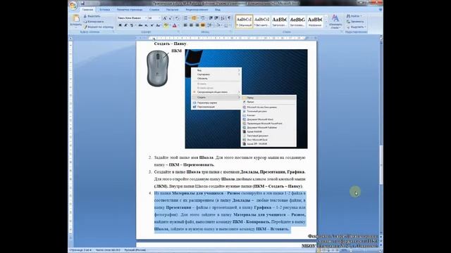Toggle Italic formatting
The width and height of the screenshot is (451, 253).
pyautogui.click(x=125, y=25)
